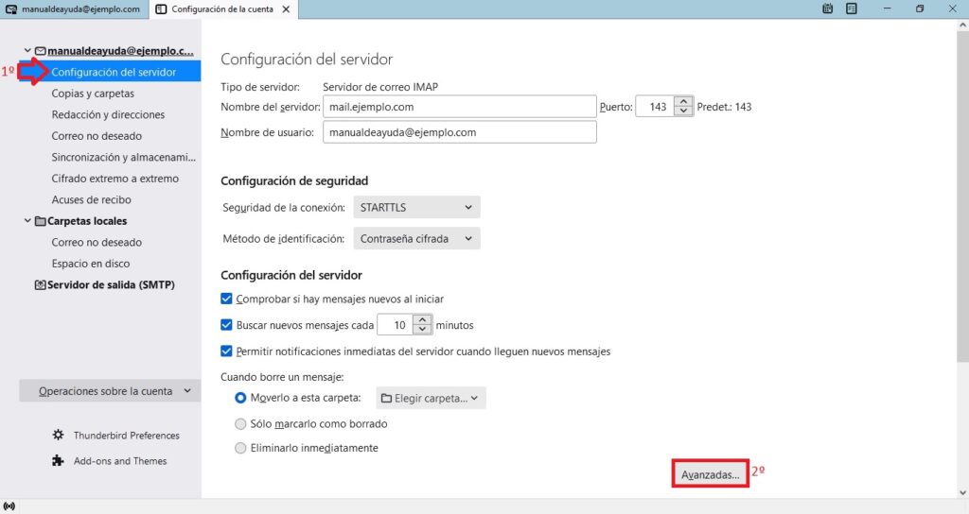The image size is (969, 514).
Task: Click the Servidor de salida SMTP icon
Action: (40, 285)
